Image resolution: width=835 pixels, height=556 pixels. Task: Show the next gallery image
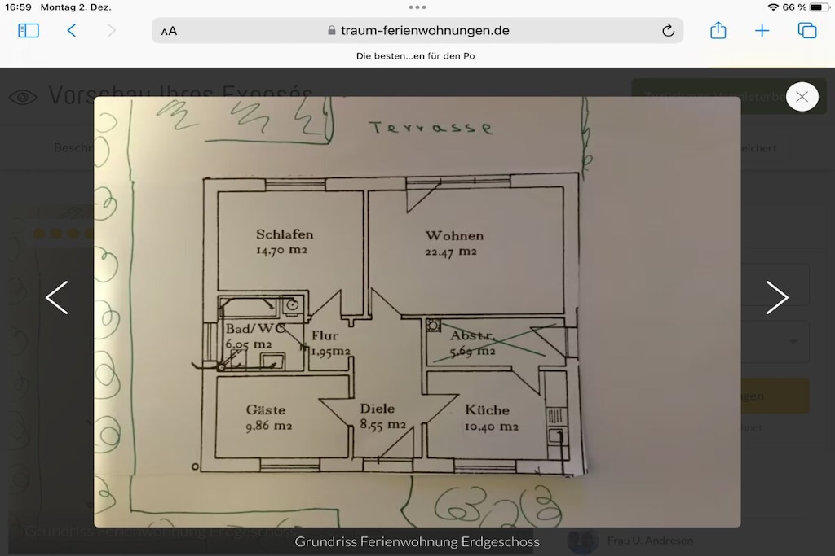pos(777,298)
